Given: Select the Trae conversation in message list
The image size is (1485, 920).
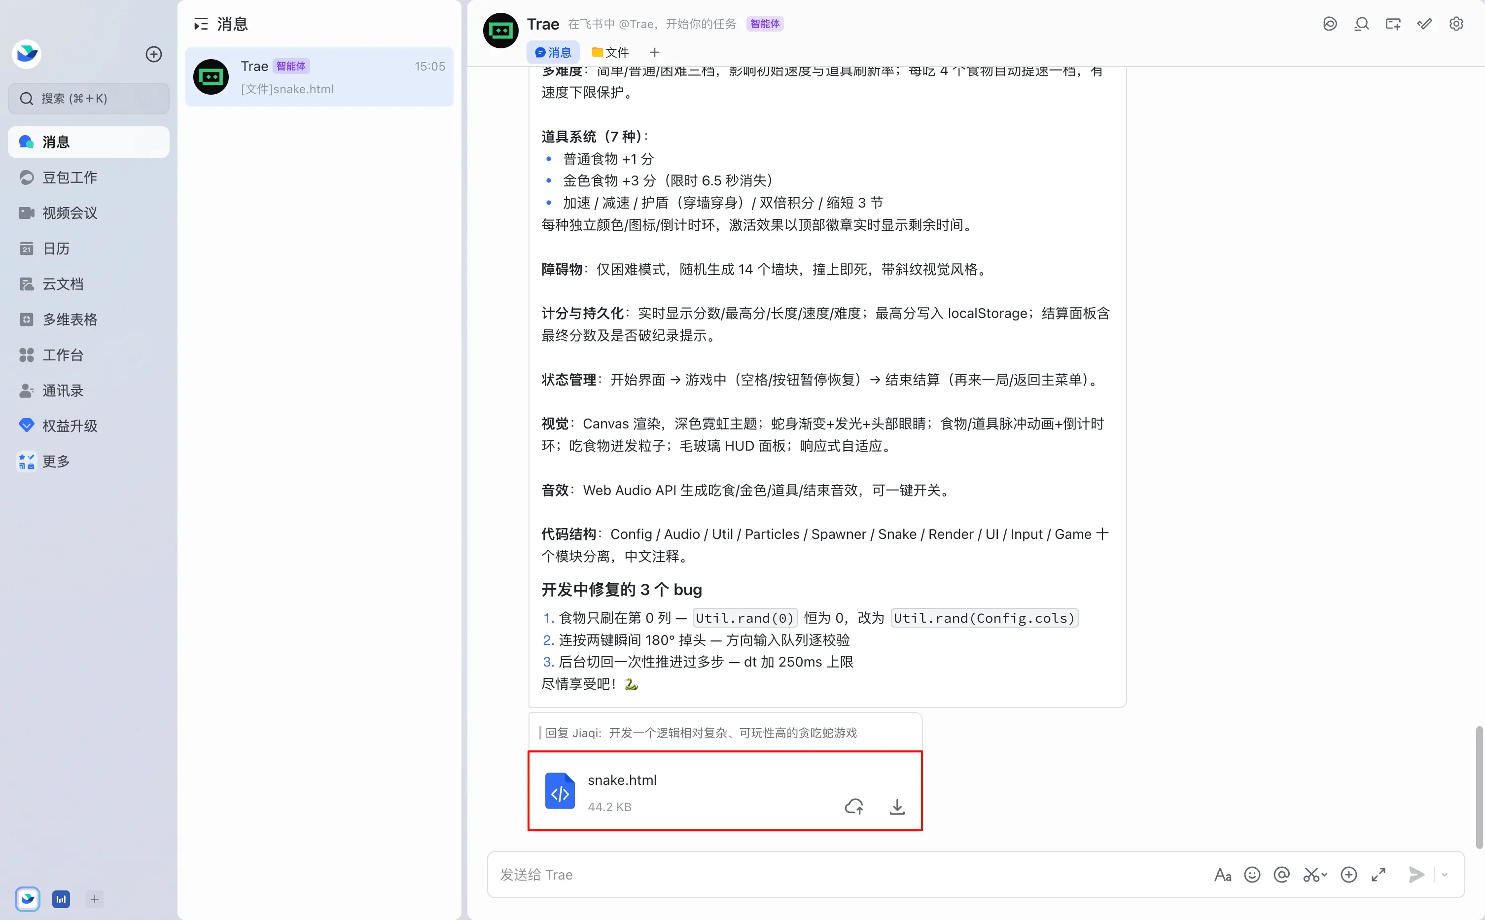Looking at the screenshot, I should [319, 77].
